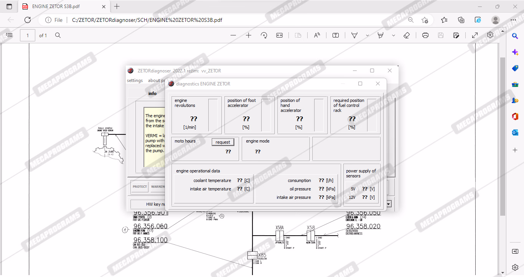The height and width of the screenshot is (277, 524).
Task: Open PDF toolbar settings gear
Action: coord(490,35)
